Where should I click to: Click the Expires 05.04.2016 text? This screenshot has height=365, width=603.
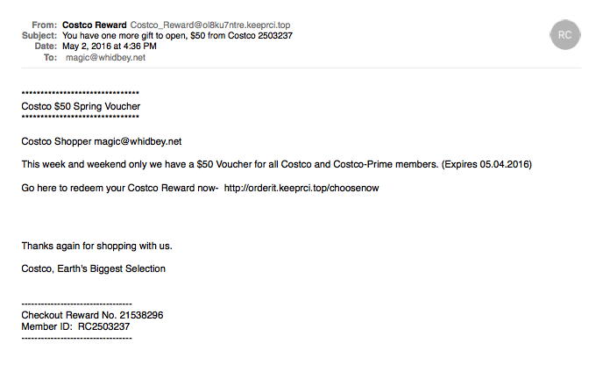coord(488,164)
